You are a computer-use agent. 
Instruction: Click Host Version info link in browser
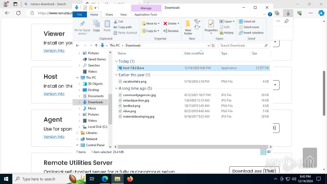click(54, 94)
